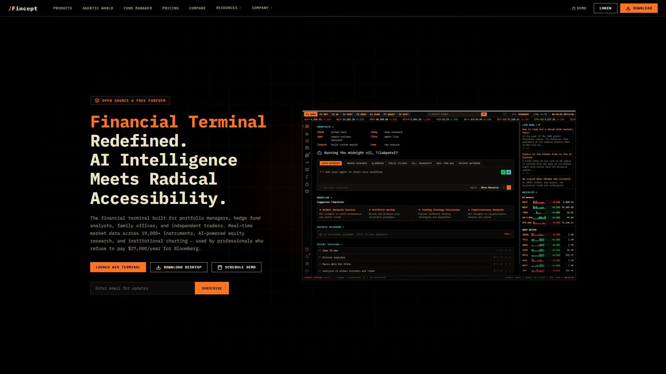Screen dimensions: 666x374
Task: Click the logout icon at sidebar bottom
Action: click(x=307, y=271)
